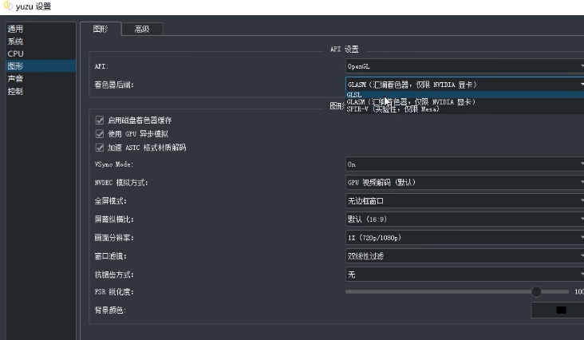Open the 全屏模式 dropdown
584x340 pixels.
click(x=464, y=201)
